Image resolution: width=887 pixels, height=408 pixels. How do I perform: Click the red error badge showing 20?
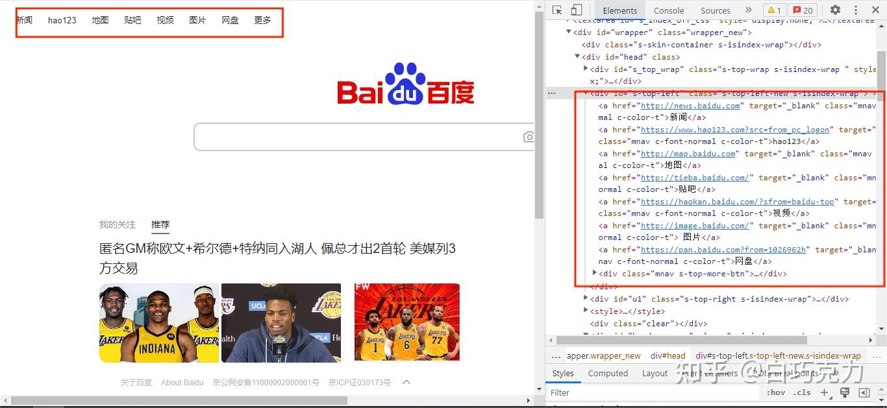click(803, 10)
